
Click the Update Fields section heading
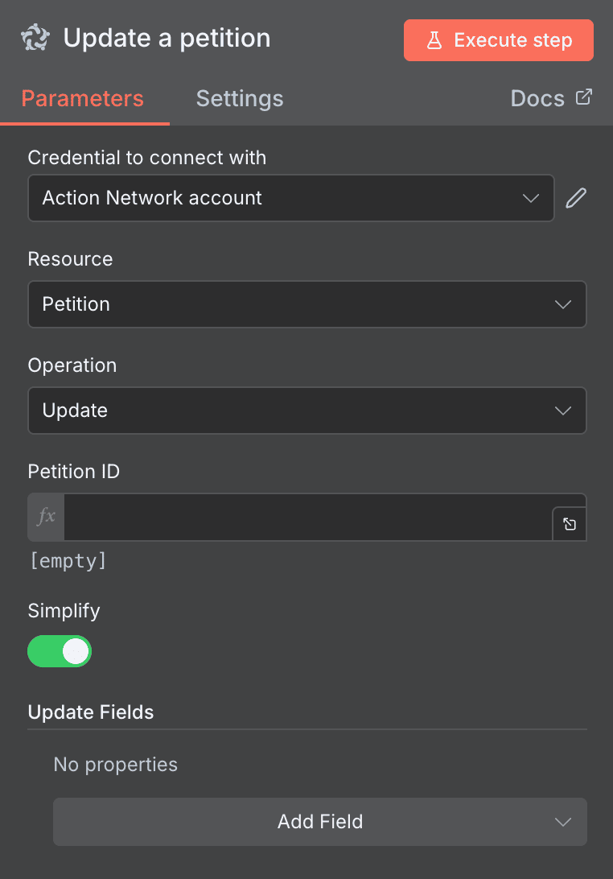91,712
